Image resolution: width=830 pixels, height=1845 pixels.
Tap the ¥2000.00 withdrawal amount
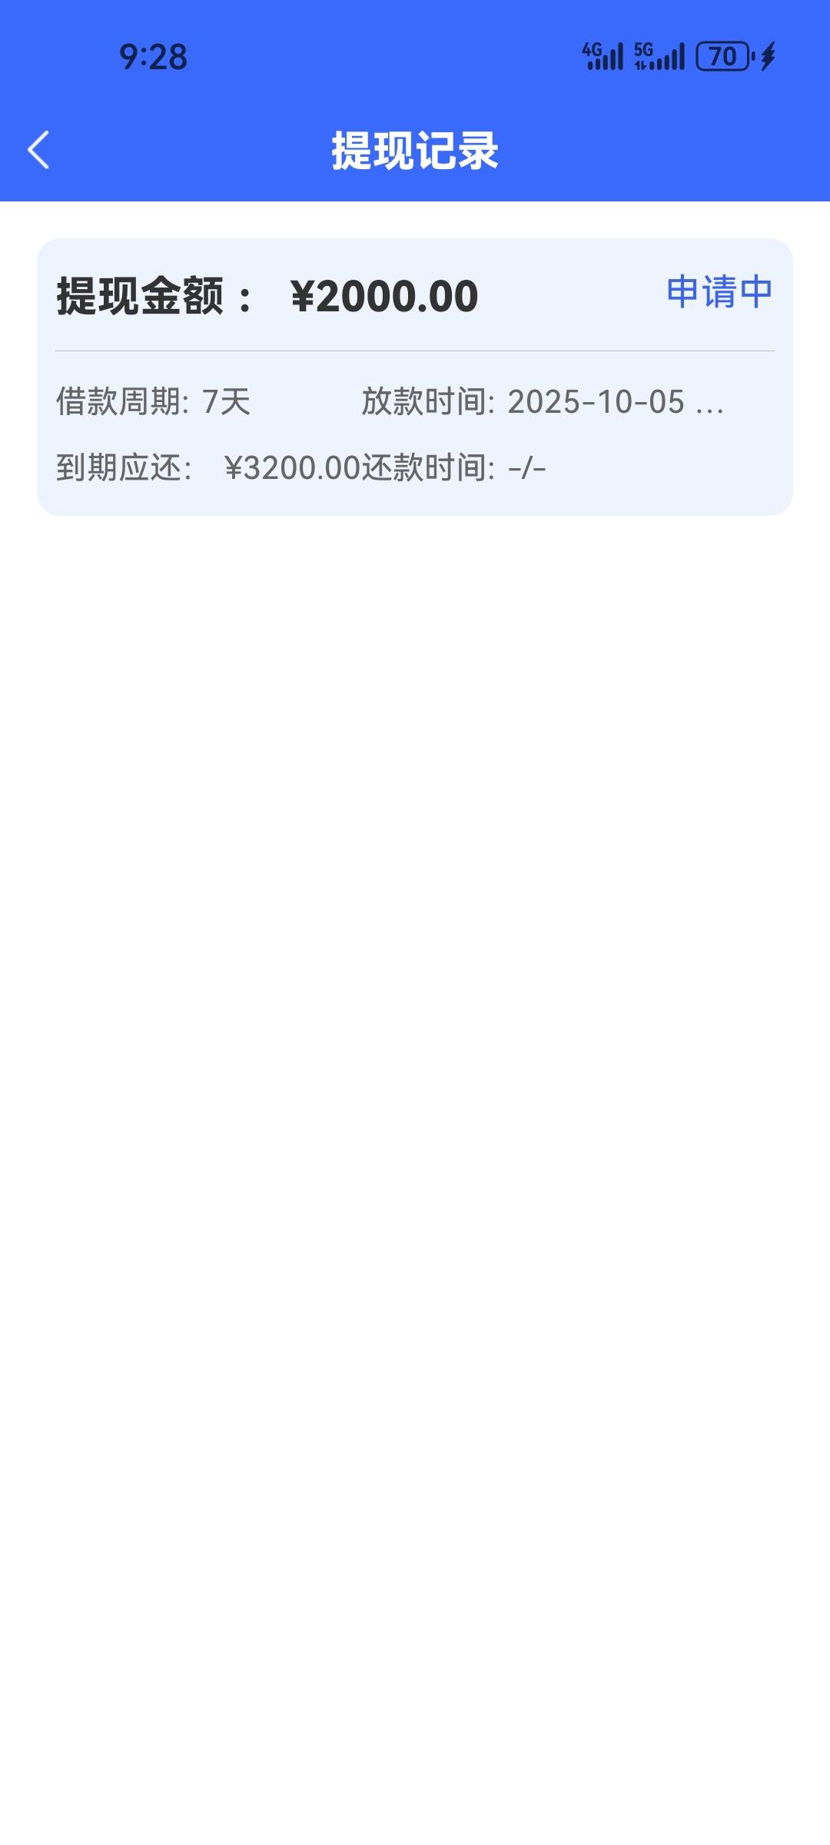[x=384, y=296]
